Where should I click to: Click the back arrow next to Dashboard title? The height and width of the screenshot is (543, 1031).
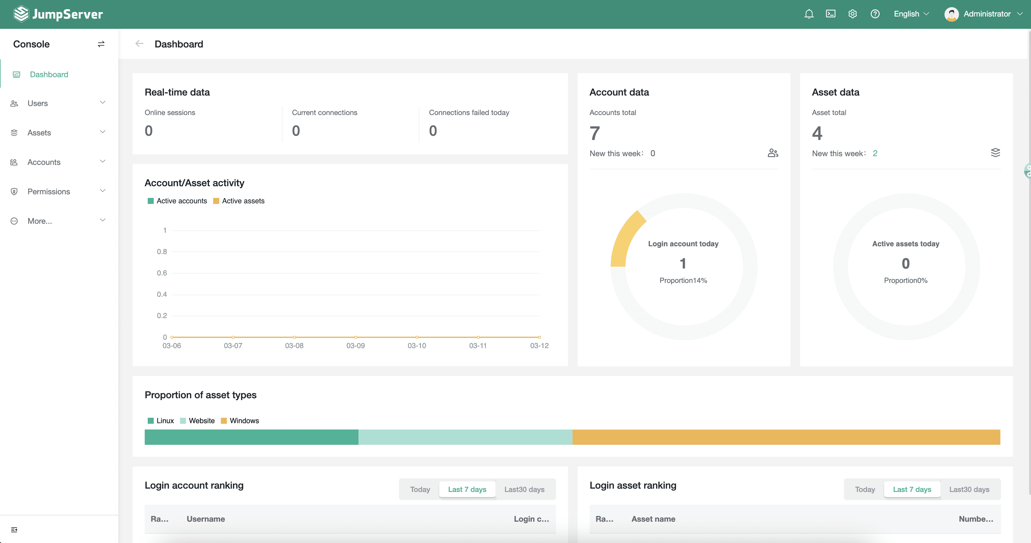coord(139,44)
